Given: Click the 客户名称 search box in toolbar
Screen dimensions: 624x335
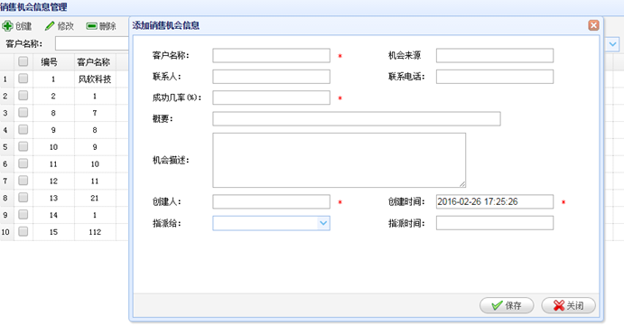Looking at the screenshot, I should tap(91, 43).
